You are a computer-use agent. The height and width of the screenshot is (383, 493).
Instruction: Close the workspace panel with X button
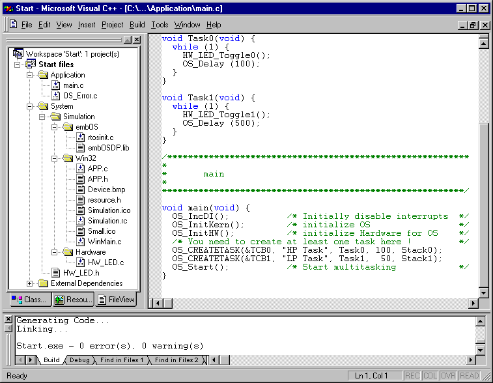136,40
